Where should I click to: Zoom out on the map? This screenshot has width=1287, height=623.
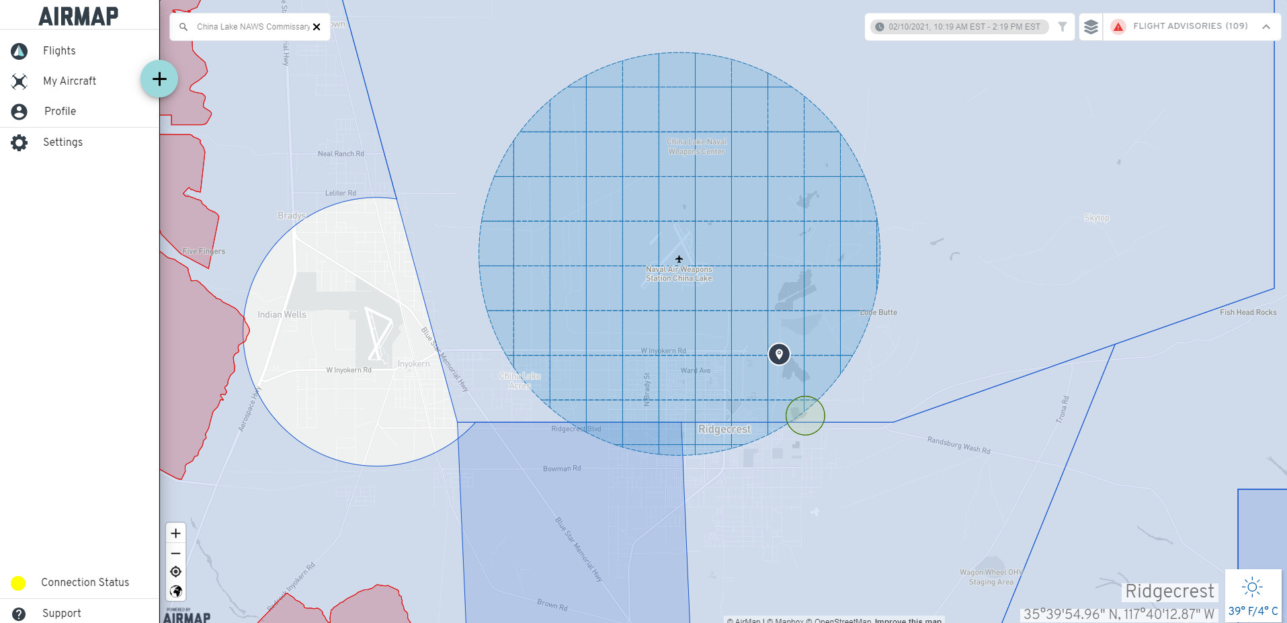[175, 553]
